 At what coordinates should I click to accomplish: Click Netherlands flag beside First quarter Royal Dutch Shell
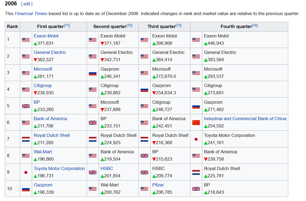pos(26,139)
